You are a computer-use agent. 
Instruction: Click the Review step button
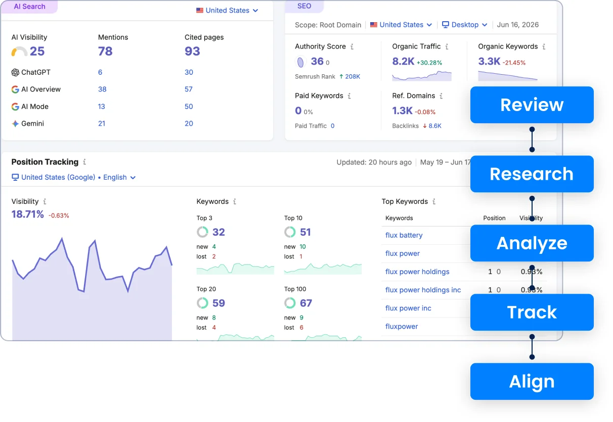532,105
